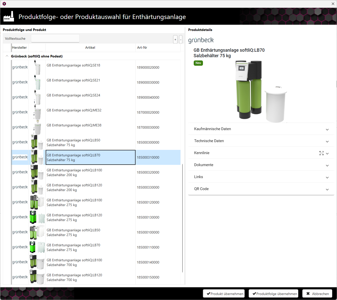Click the softliQ:LB70 product title in Produktdetails
This screenshot has width=337, height=300.
229,53
